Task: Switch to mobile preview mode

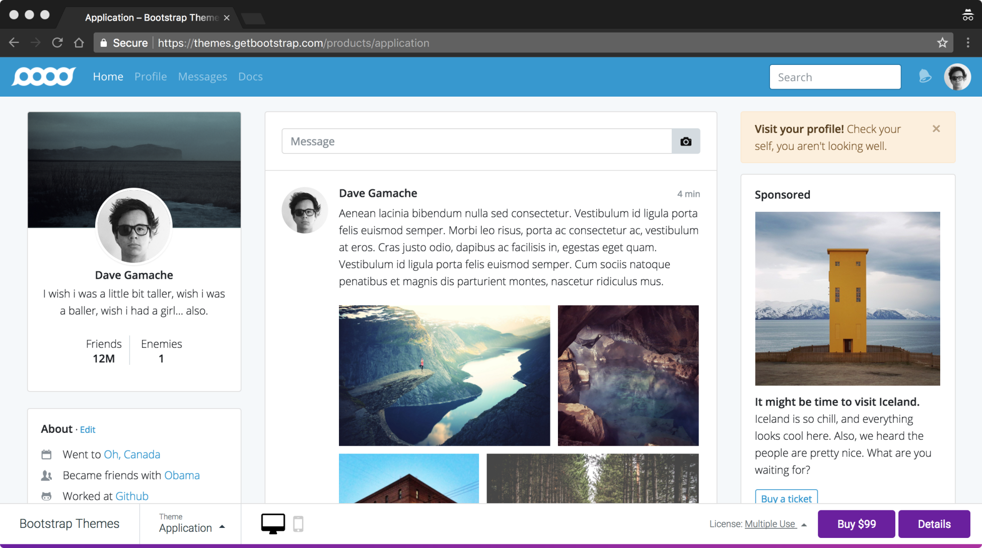Action: pyautogui.click(x=298, y=524)
